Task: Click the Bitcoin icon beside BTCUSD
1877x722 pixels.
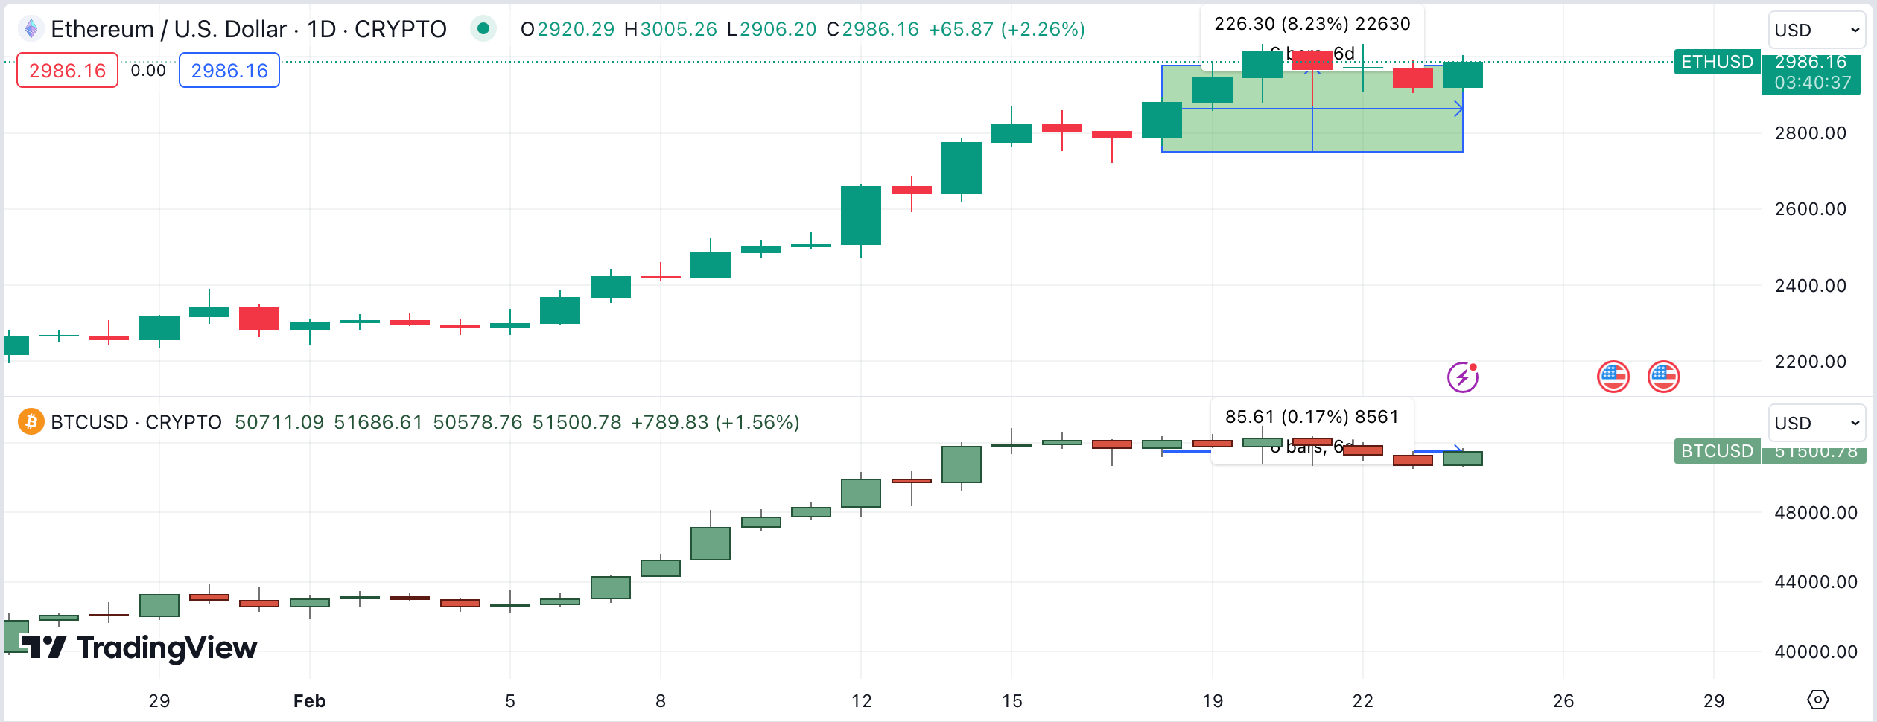Action: pyautogui.click(x=30, y=422)
